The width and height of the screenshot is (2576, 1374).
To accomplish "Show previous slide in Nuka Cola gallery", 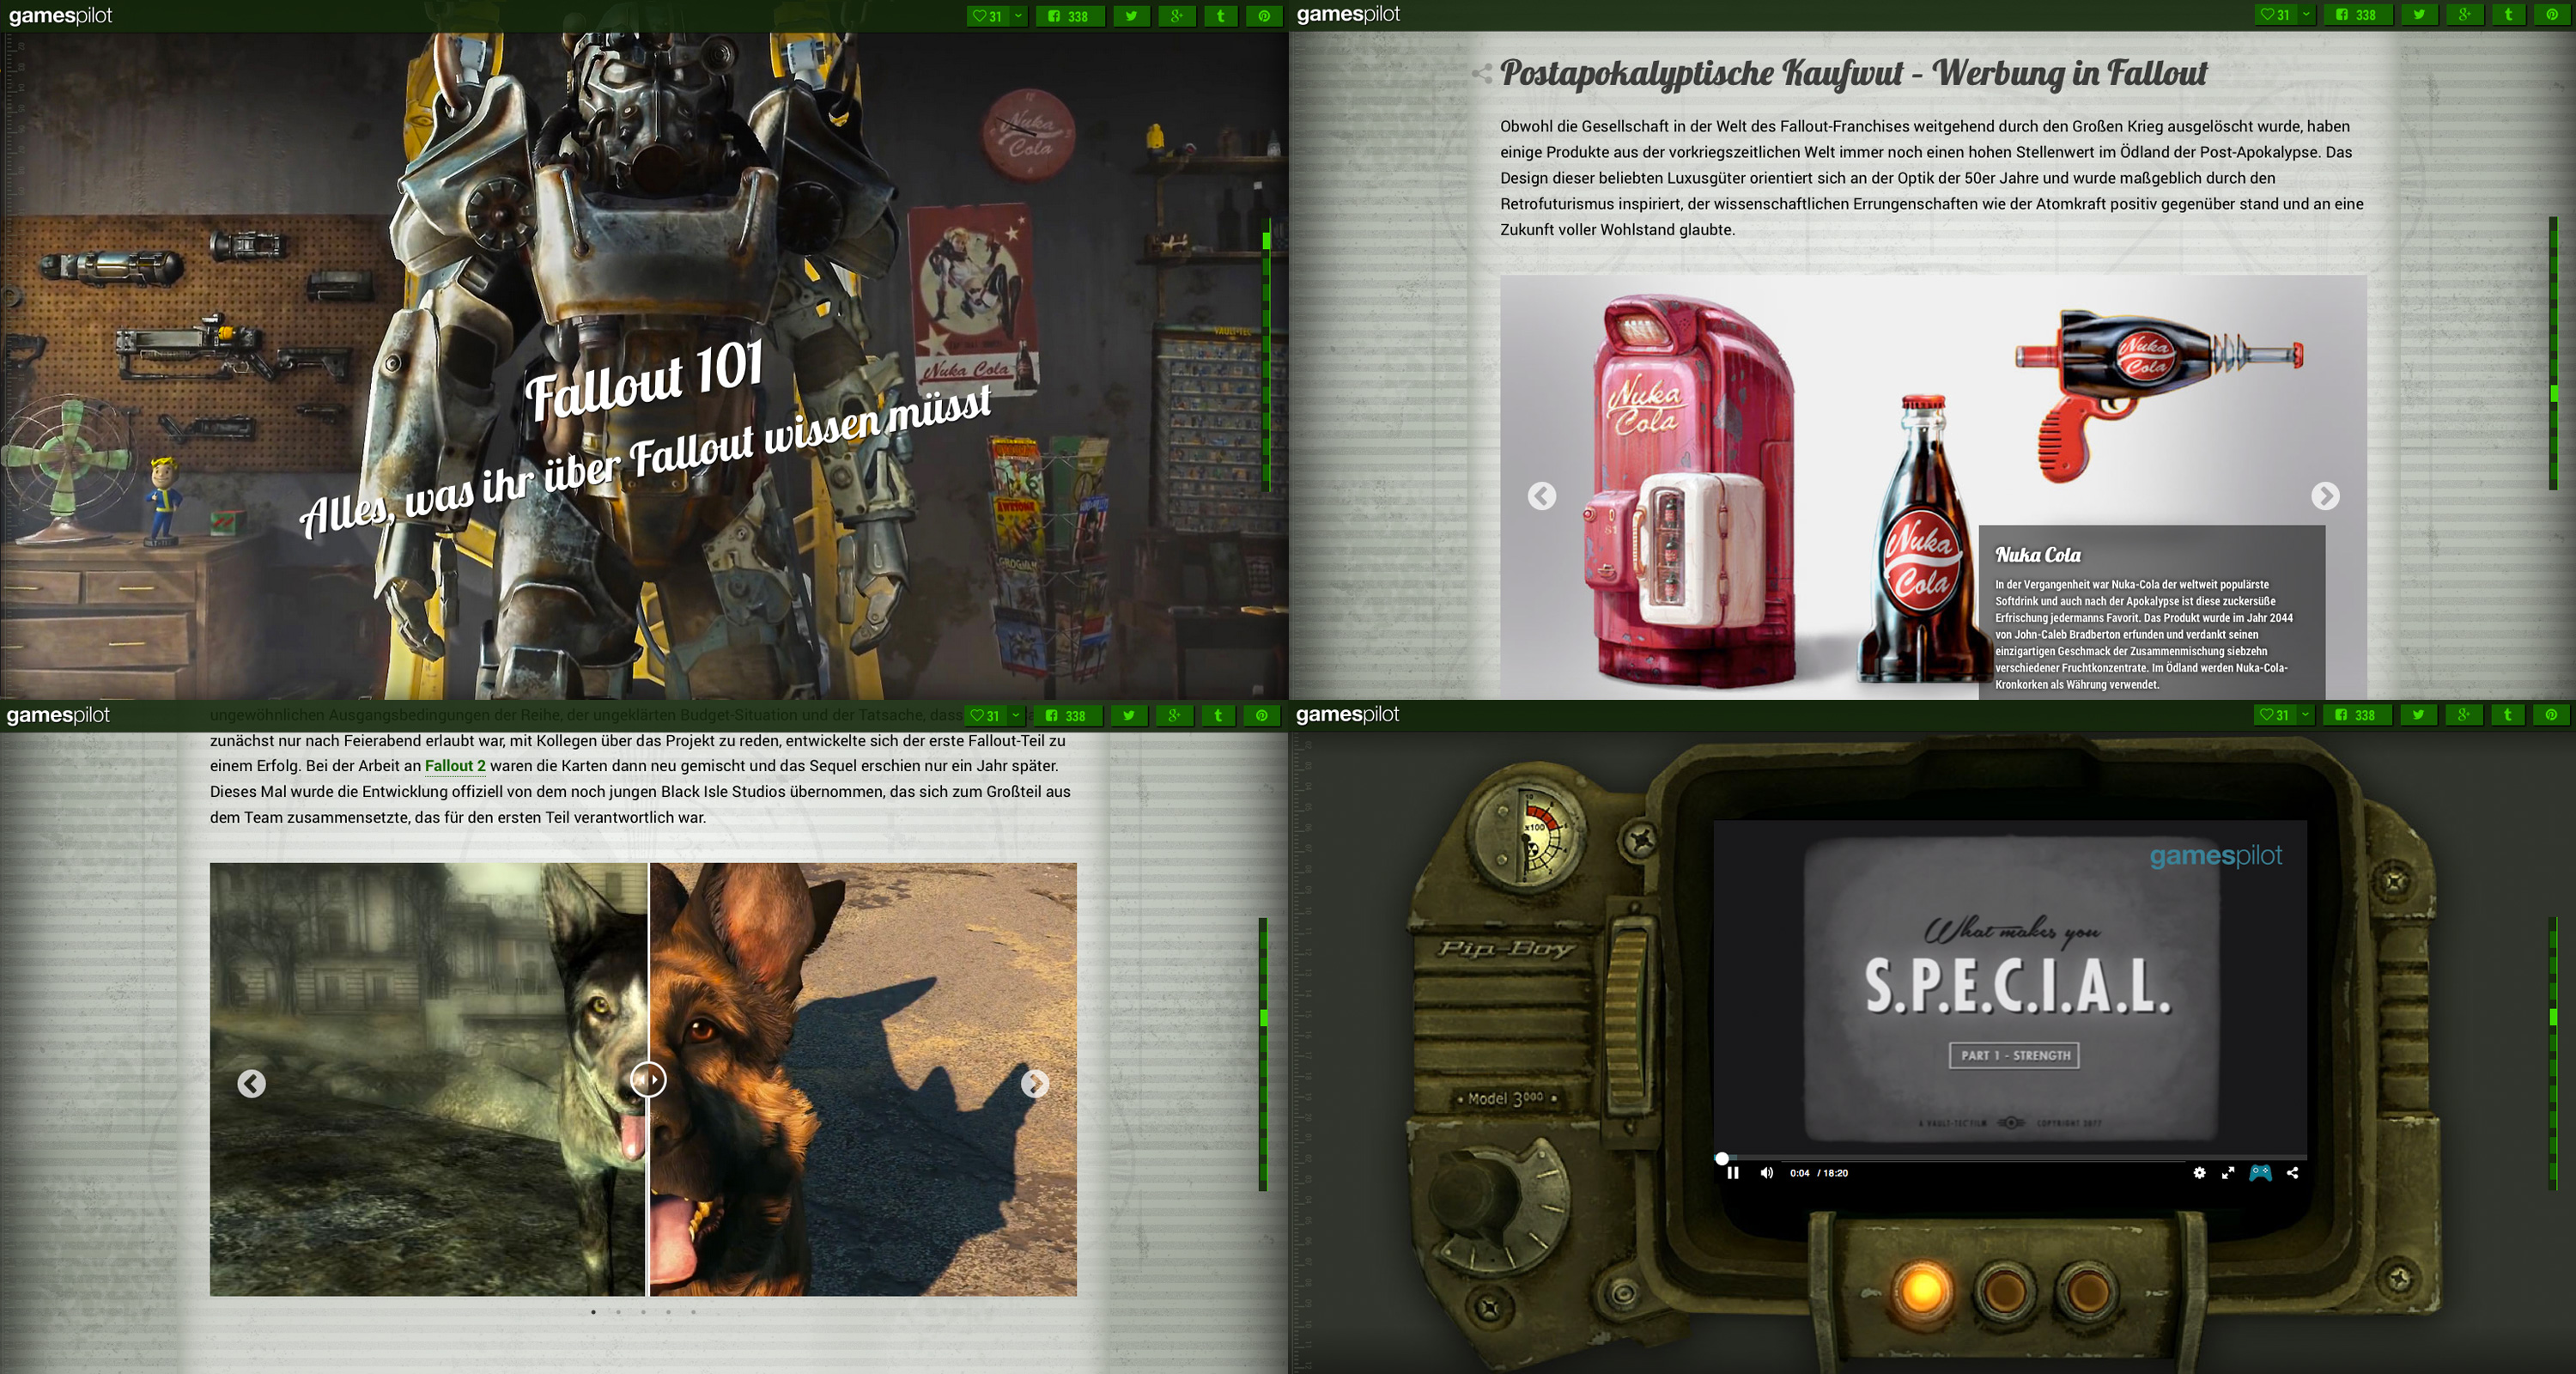I will (x=1542, y=495).
